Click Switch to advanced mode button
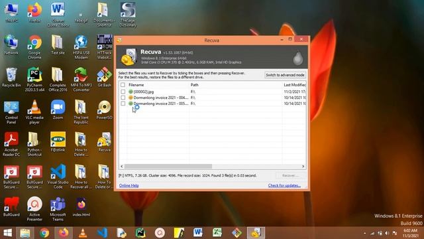This screenshot has width=424, height=239. [x=285, y=75]
